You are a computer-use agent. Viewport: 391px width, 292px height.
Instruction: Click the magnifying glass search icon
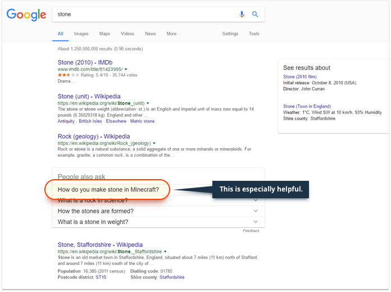[x=255, y=14]
